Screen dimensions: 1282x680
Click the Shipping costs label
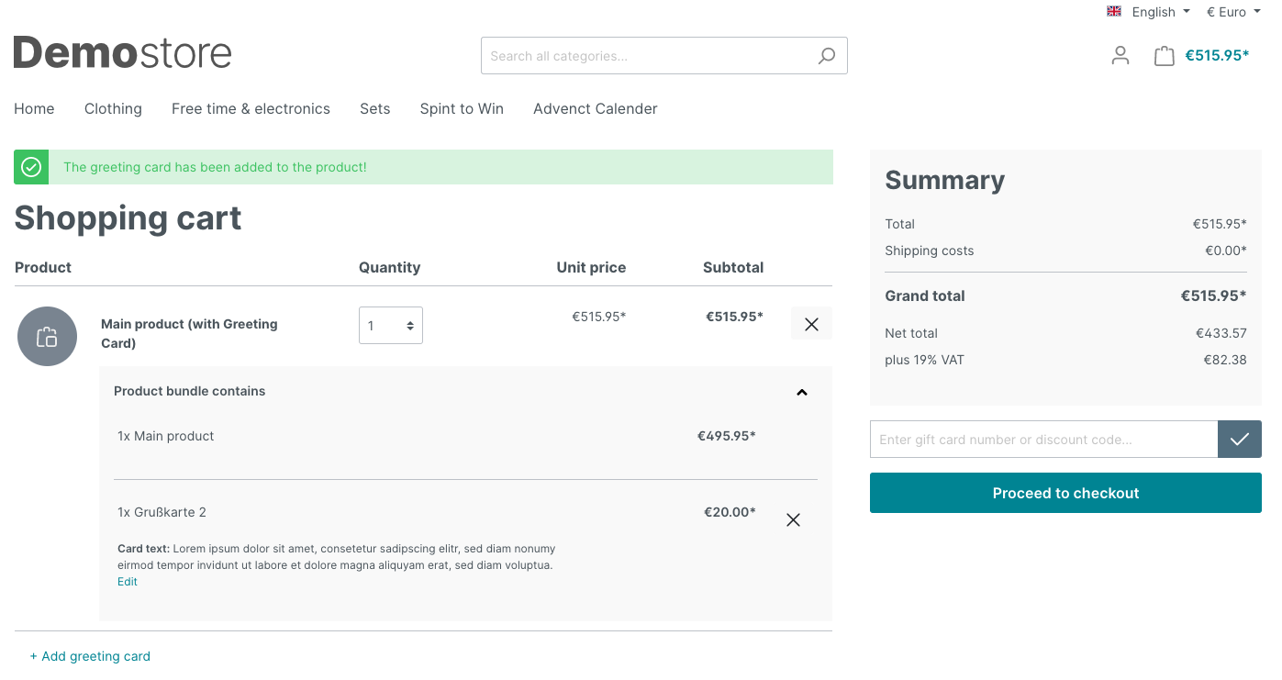click(x=930, y=251)
